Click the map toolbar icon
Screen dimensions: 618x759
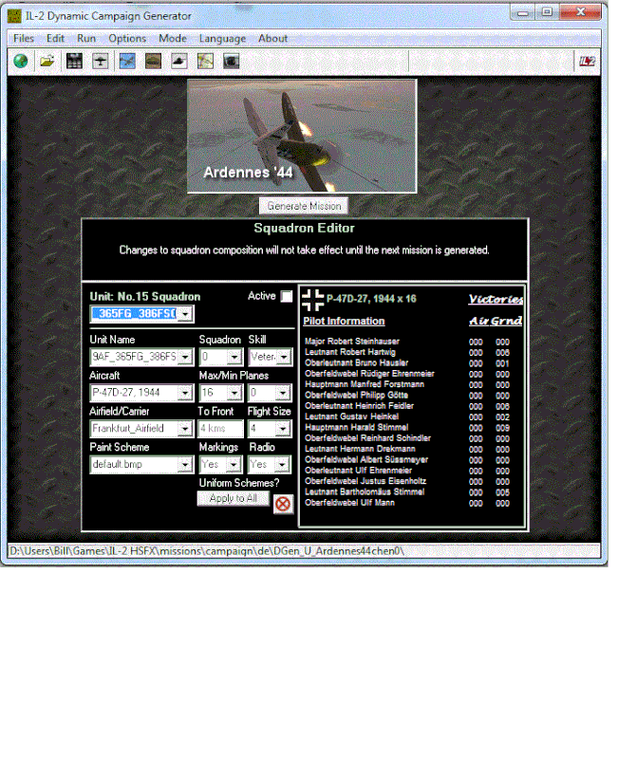pyautogui.click(x=205, y=62)
